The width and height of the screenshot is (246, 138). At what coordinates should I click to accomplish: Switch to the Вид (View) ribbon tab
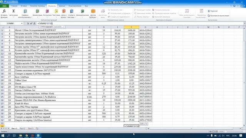click(86, 6)
